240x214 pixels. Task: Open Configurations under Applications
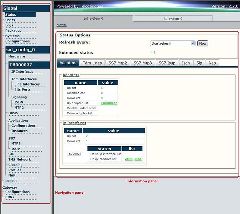point(24,126)
